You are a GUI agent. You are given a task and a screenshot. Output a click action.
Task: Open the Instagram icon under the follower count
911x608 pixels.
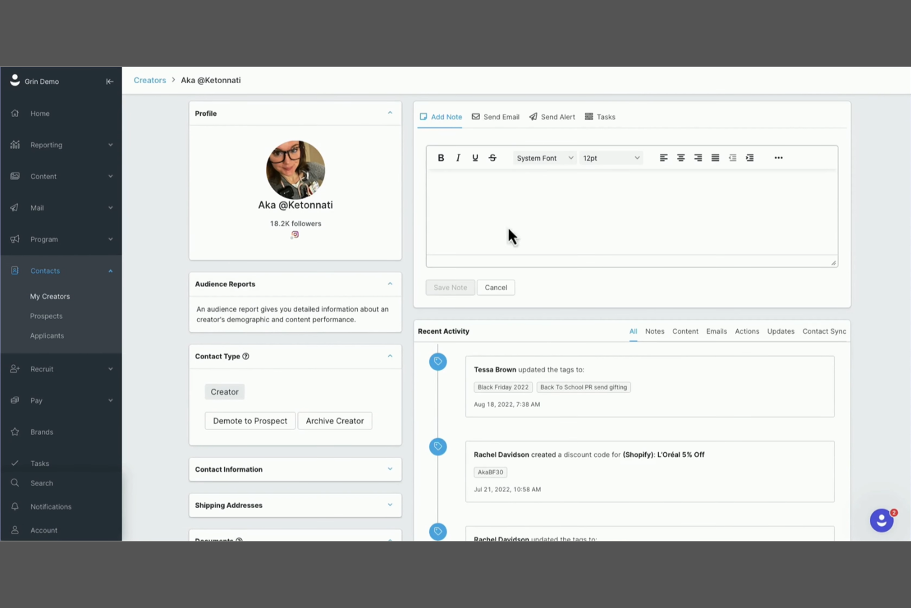point(295,235)
